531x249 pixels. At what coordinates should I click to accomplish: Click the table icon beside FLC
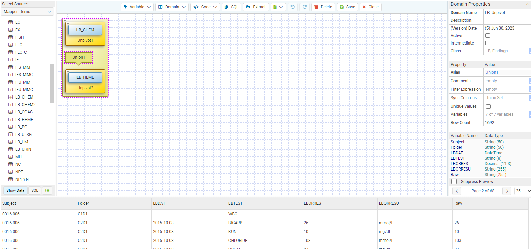(11, 45)
